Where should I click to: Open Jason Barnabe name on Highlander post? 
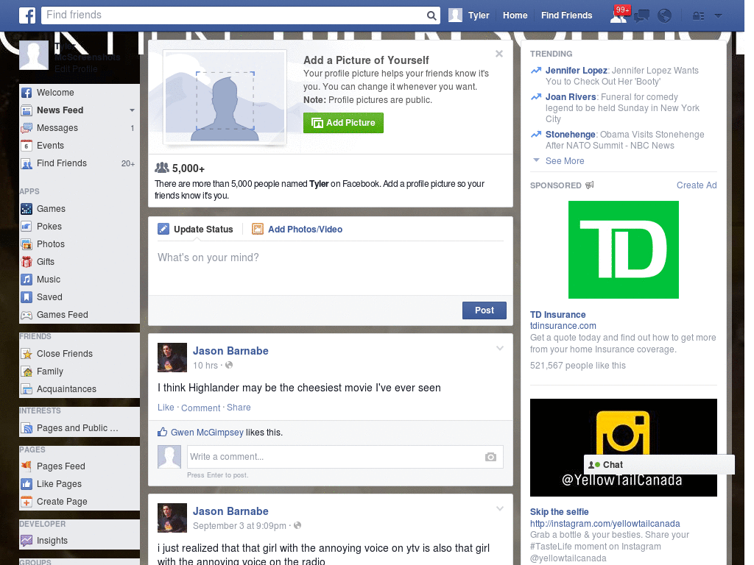tap(230, 351)
